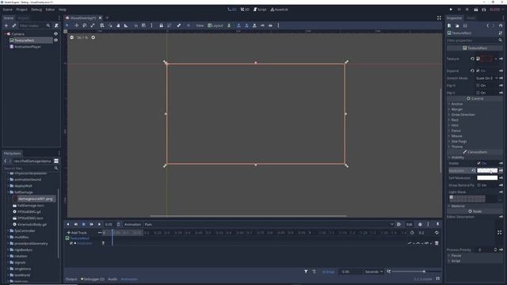Screen dimensions: 507x285
Task: Enable the Flip H checkbox
Action: [478, 85]
